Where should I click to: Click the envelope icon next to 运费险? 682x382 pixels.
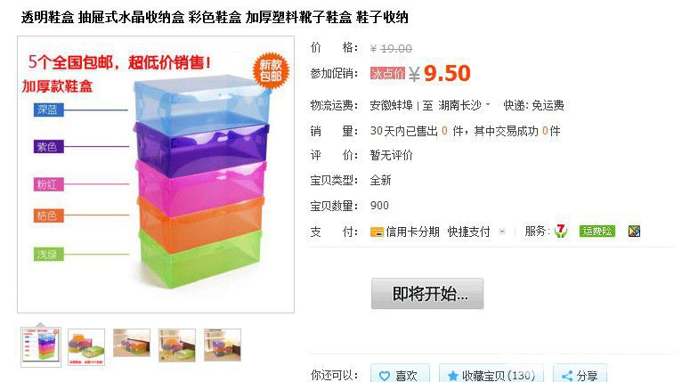coord(634,231)
